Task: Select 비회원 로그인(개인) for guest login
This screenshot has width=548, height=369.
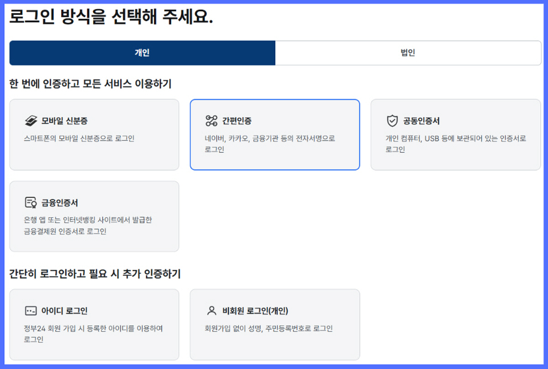Action: [x=274, y=325]
